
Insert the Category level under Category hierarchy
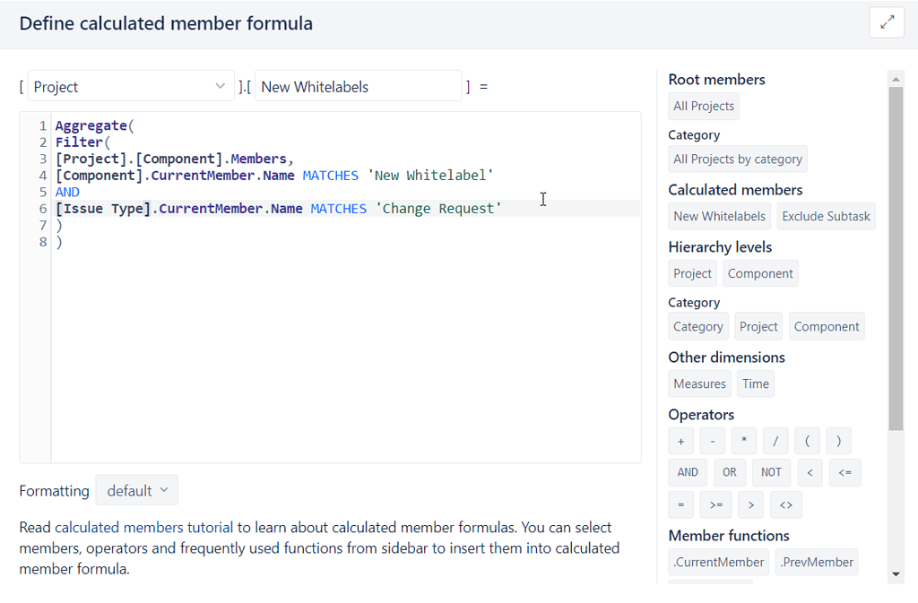(697, 326)
